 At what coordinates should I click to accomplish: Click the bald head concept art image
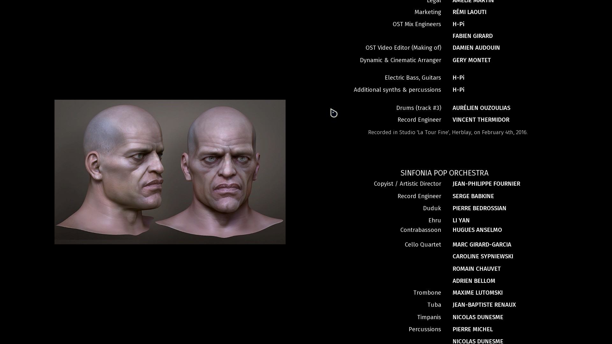pyautogui.click(x=170, y=172)
